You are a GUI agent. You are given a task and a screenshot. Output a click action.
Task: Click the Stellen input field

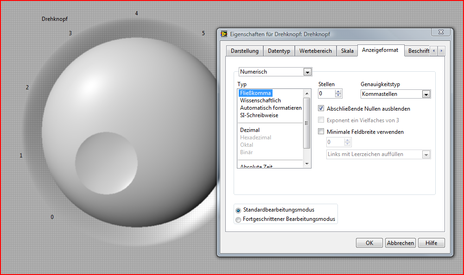point(326,94)
